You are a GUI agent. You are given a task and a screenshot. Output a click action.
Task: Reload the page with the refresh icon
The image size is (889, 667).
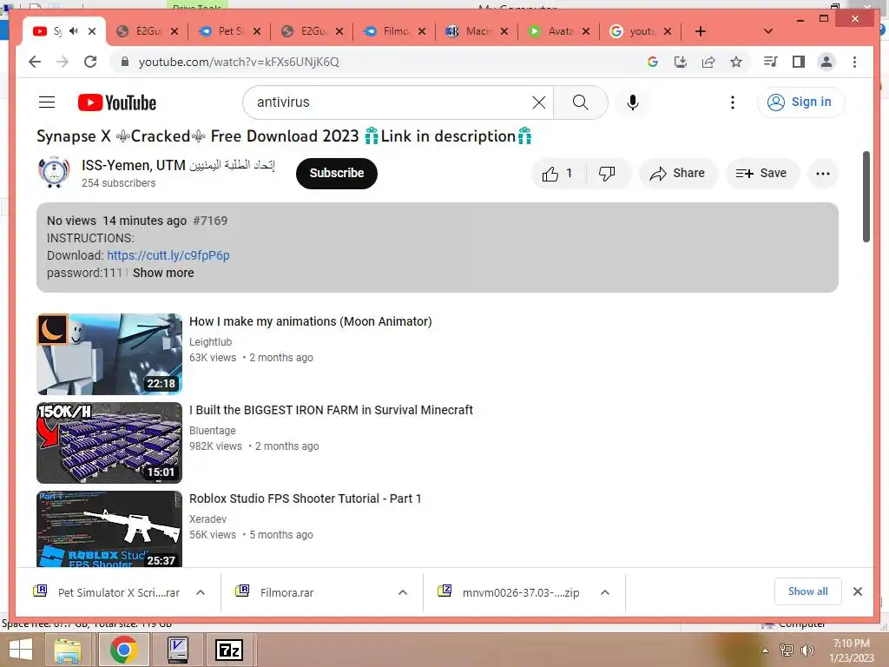(x=90, y=62)
